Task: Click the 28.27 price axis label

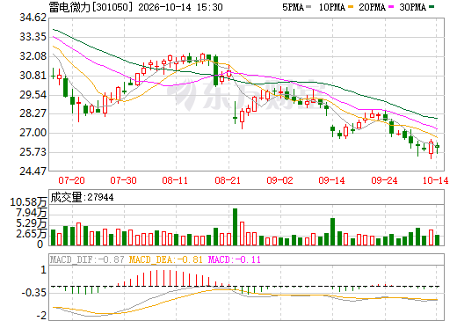Action: click(x=33, y=113)
